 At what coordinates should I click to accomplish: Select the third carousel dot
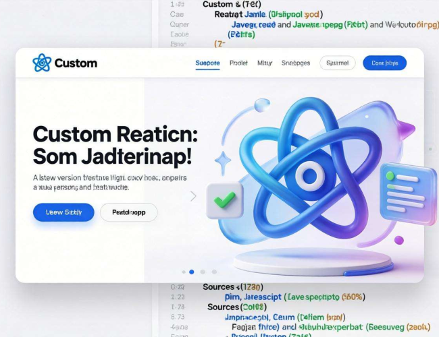pyautogui.click(x=203, y=272)
